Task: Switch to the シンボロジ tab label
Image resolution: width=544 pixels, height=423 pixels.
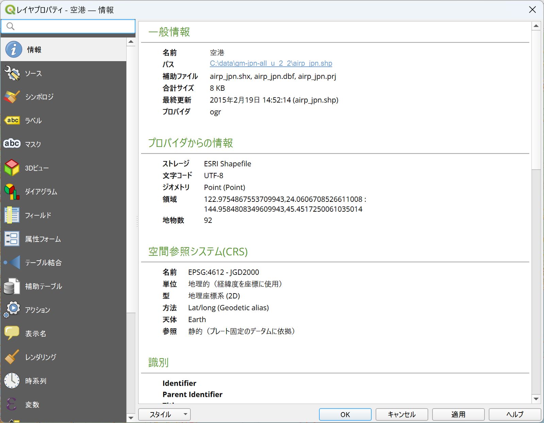Action: tap(39, 97)
